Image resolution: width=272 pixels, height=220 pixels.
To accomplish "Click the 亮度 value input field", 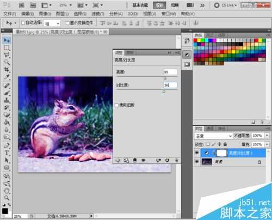I will click(170, 72).
